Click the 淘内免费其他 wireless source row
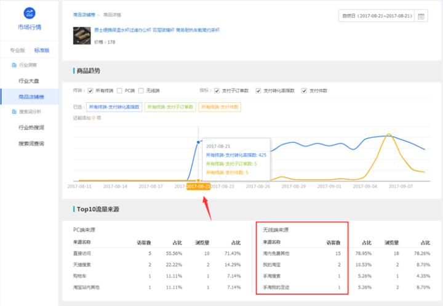The width and height of the screenshot is (443, 306). point(346,254)
